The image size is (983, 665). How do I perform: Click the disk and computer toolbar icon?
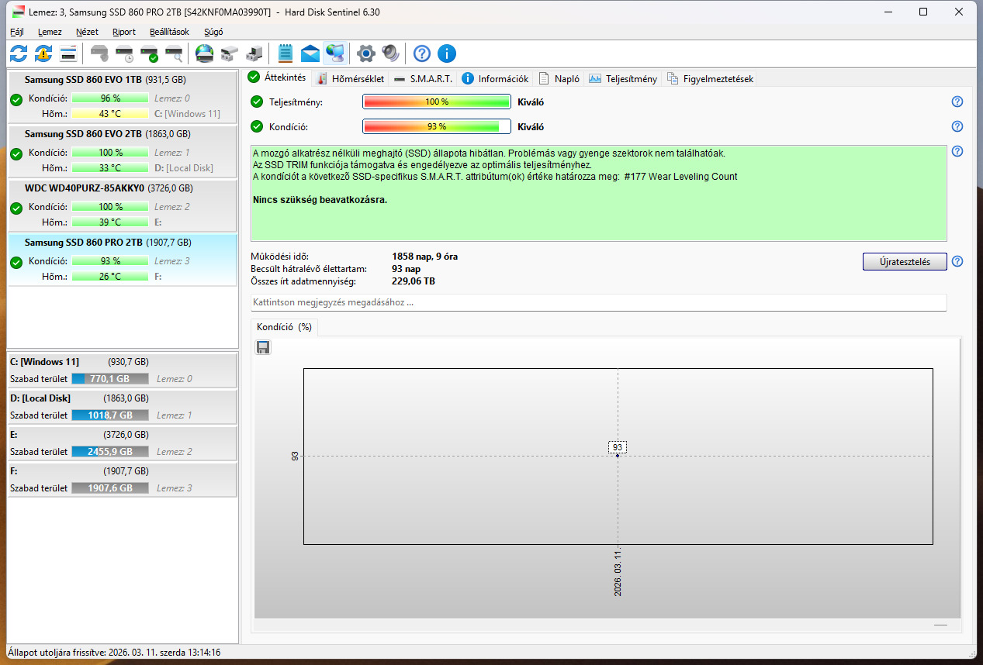coord(254,53)
